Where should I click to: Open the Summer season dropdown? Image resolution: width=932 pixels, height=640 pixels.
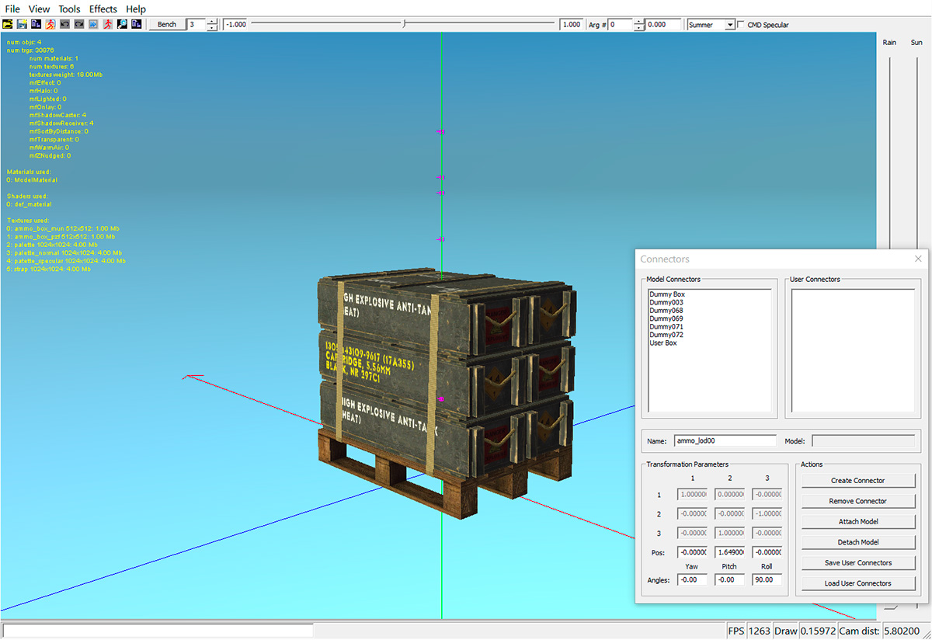click(x=729, y=25)
